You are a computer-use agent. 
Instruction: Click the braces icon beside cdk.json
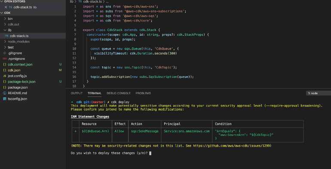click(5, 70)
